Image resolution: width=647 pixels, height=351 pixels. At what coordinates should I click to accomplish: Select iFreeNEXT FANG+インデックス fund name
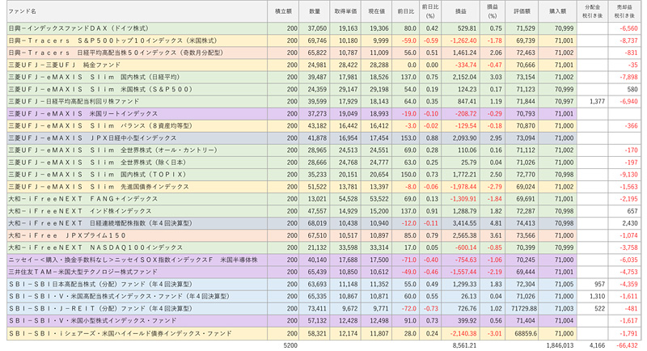click(83, 199)
